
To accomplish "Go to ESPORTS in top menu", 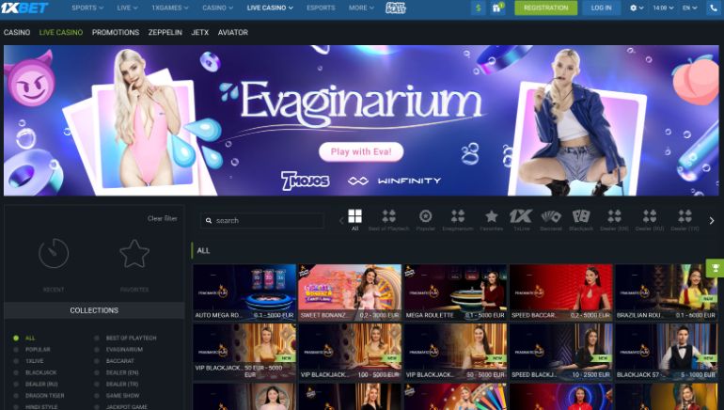I will pyautogui.click(x=321, y=8).
